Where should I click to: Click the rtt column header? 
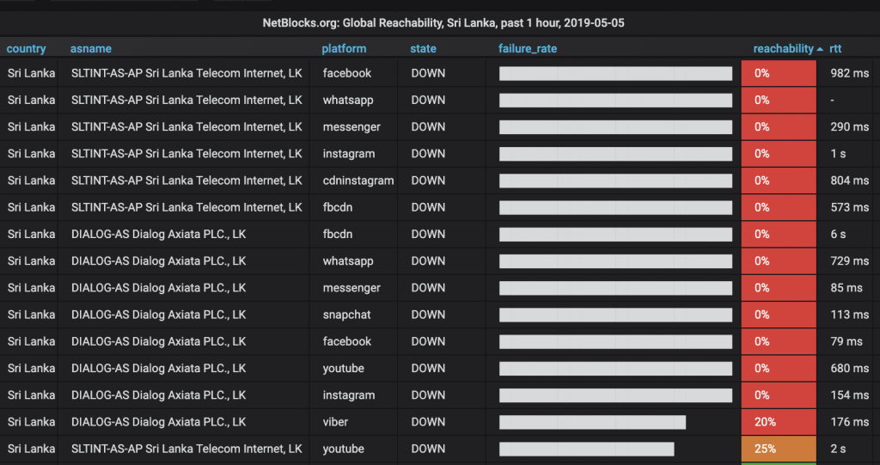[835, 49]
